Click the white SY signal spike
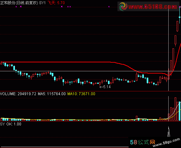Viewport: 181px width, 148px height. (169, 132)
